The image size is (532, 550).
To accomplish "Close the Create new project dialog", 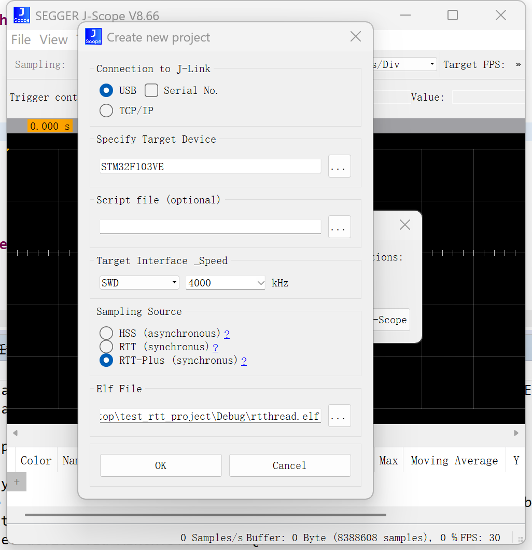I will [x=356, y=36].
